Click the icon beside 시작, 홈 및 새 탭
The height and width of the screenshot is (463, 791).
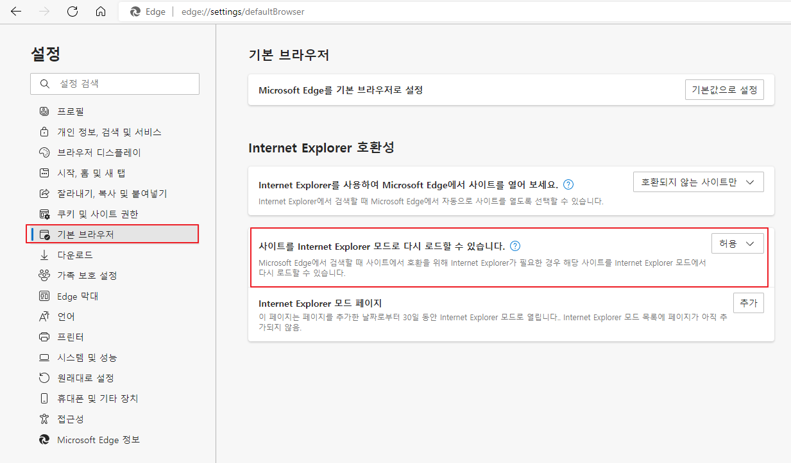click(44, 173)
